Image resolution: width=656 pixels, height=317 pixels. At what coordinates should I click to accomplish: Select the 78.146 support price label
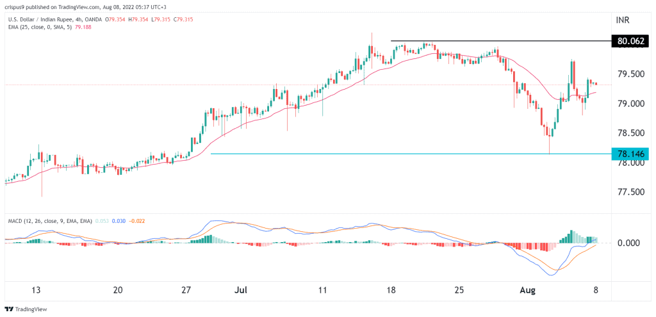click(x=630, y=154)
